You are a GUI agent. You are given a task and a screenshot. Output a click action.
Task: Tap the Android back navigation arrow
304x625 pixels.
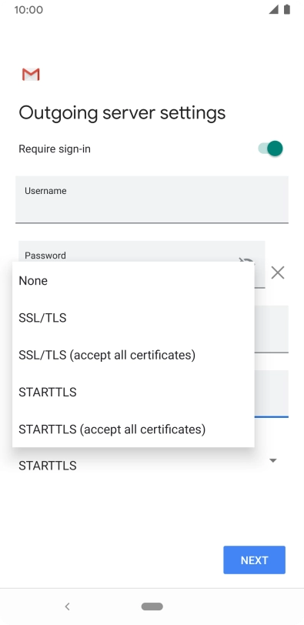pos(67,607)
